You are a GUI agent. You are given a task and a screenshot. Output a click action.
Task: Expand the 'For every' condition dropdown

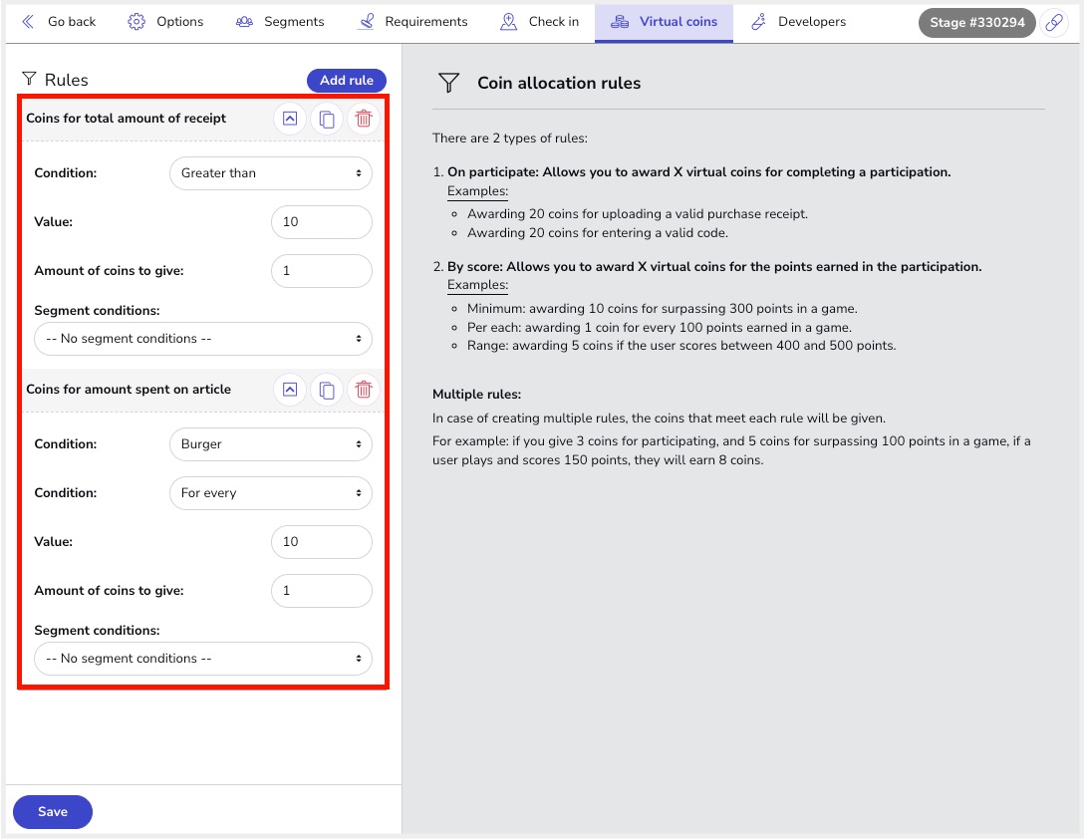271,493
